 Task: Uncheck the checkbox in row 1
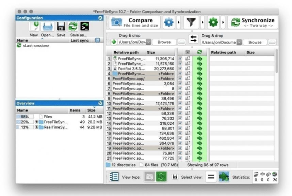point(180,58)
